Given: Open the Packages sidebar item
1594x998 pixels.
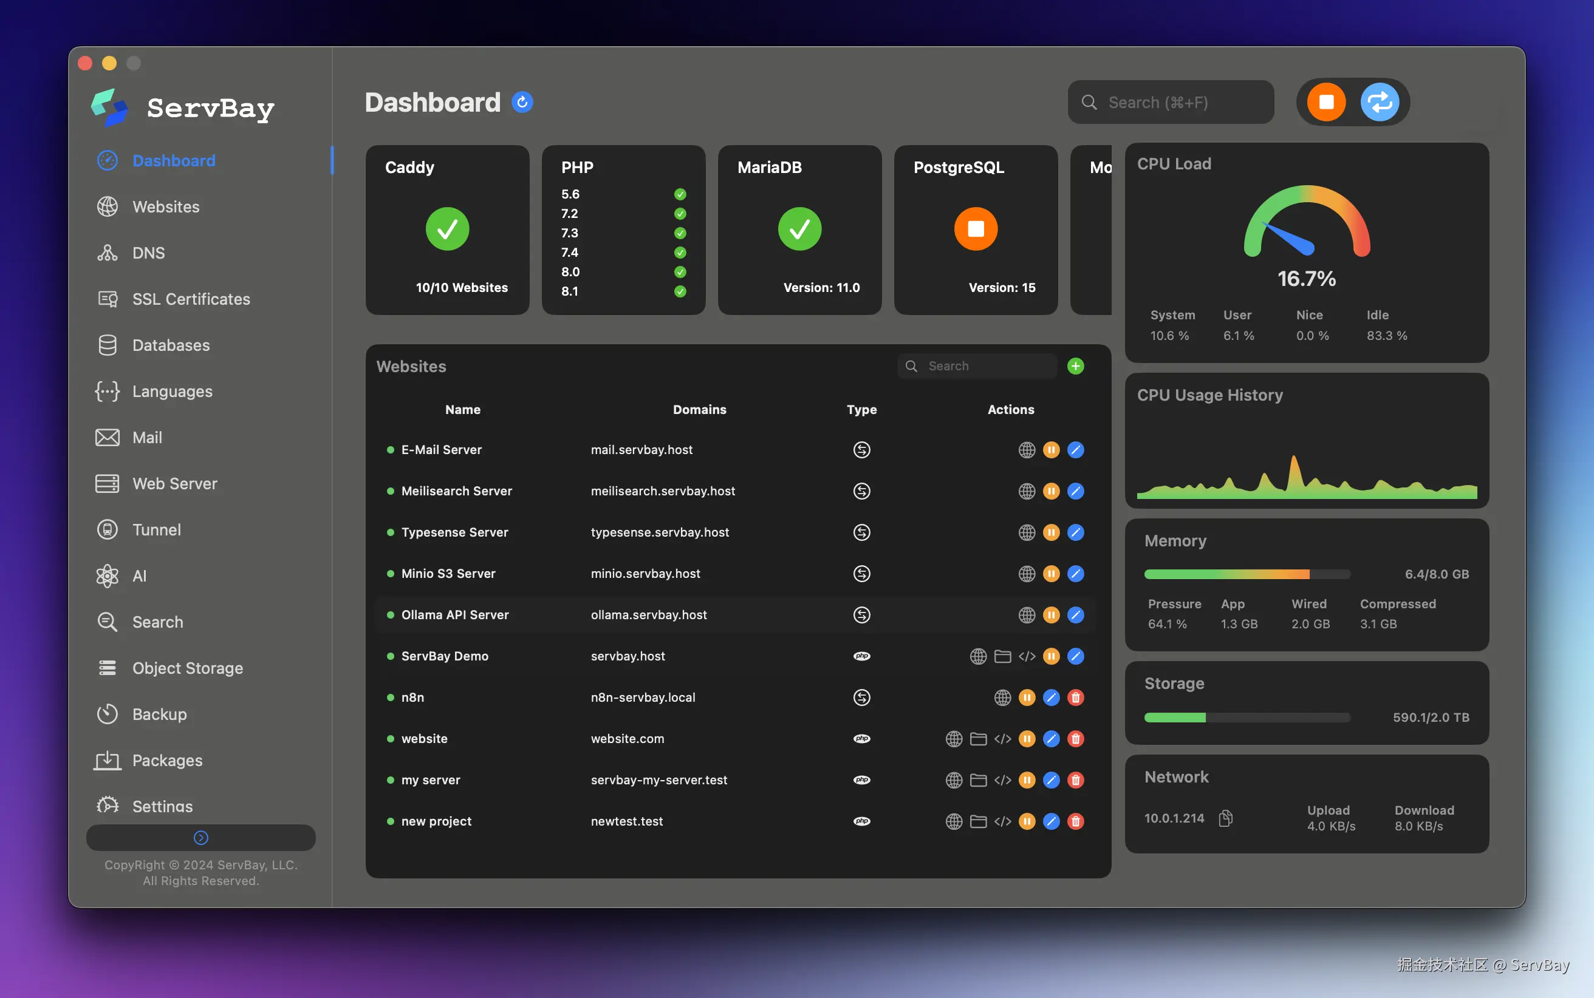Looking at the screenshot, I should (x=166, y=761).
